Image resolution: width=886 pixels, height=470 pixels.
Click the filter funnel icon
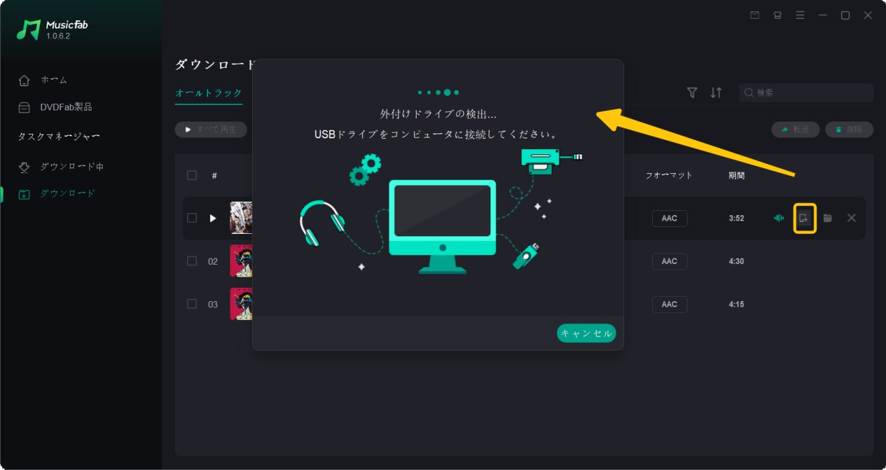click(691, 92)
